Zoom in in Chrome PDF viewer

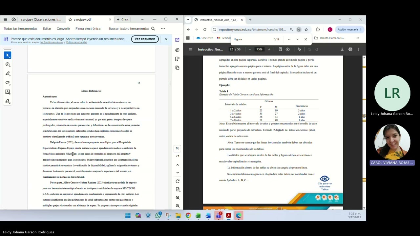click(269, 49)
